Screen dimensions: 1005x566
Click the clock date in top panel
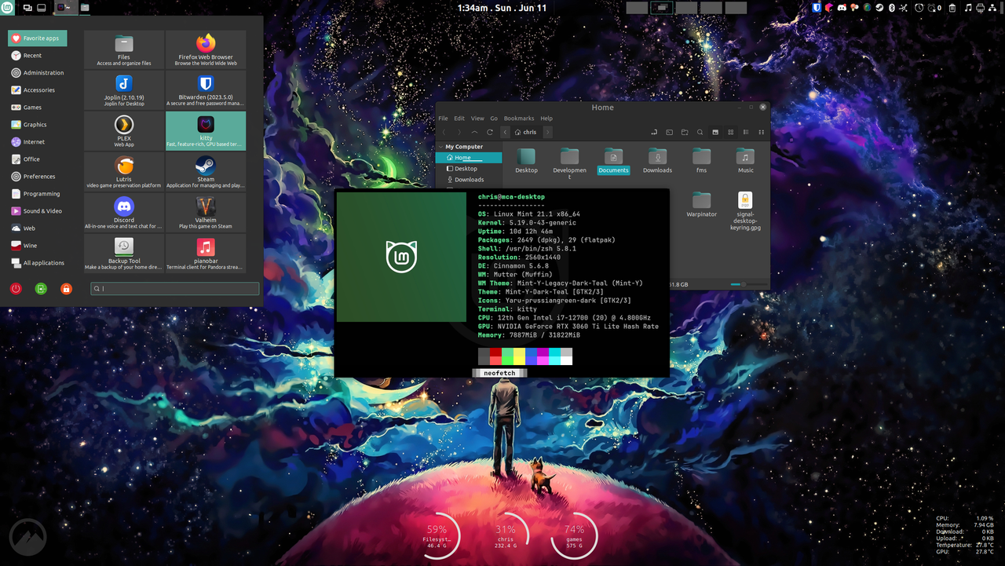point(502,8)
